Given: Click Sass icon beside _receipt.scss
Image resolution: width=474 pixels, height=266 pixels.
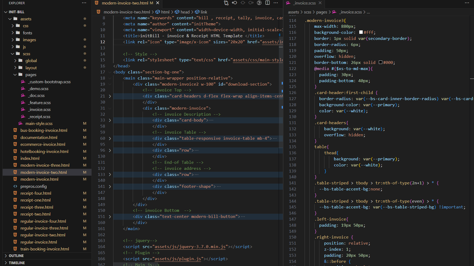Looking at the screenshot, I should [23, 116].
